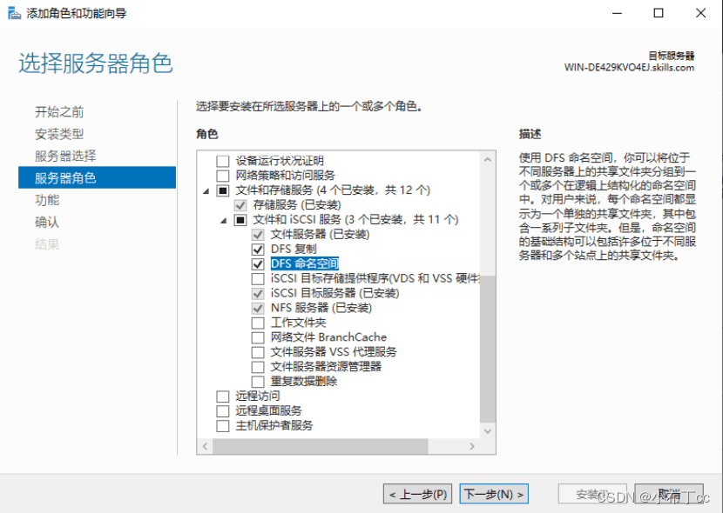The height and width of the screenshot is (513, 723).
Task: Check 文件服务器资源管理器 checkbox
Action: tap(258, 367)
